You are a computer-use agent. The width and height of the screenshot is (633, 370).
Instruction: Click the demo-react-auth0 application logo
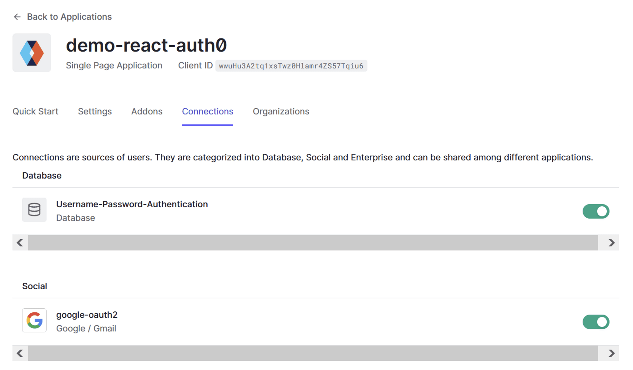pyautogui.click(x=32, y=53)
